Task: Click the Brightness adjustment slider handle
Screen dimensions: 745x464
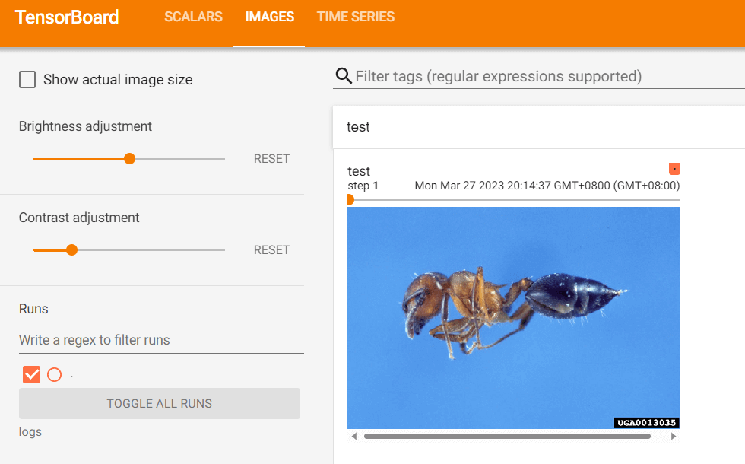Action: coord(129,159)
